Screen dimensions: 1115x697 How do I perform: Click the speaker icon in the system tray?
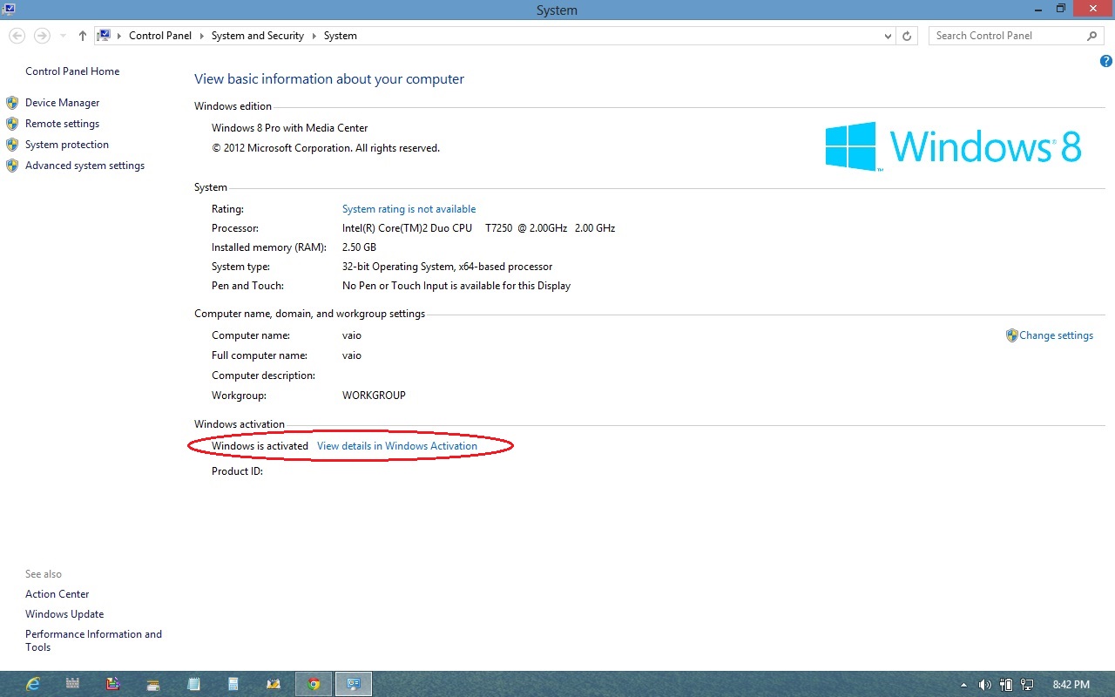point(983,685)
